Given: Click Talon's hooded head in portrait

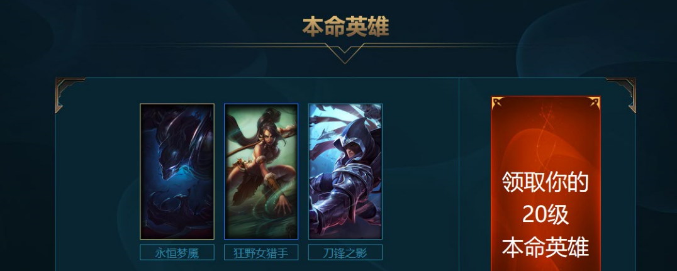Looking at the screenshot, I should pos(353,137).
